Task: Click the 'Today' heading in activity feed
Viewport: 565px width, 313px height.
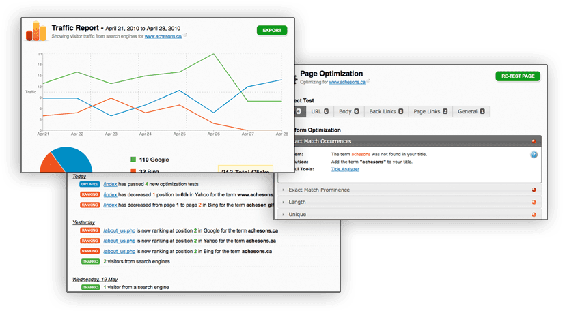Action: pyautogui.click(x=79, y=177)
